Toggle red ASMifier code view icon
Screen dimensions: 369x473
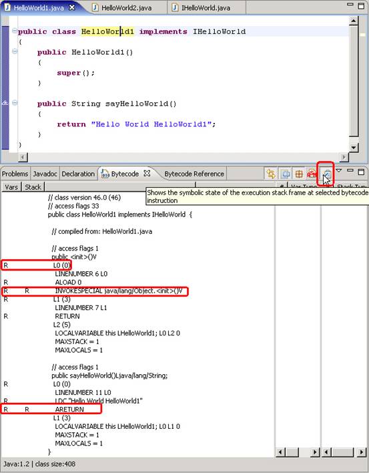pos(311,174)
